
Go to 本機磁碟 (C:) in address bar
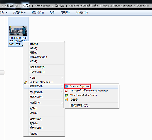tap(12, 6)
